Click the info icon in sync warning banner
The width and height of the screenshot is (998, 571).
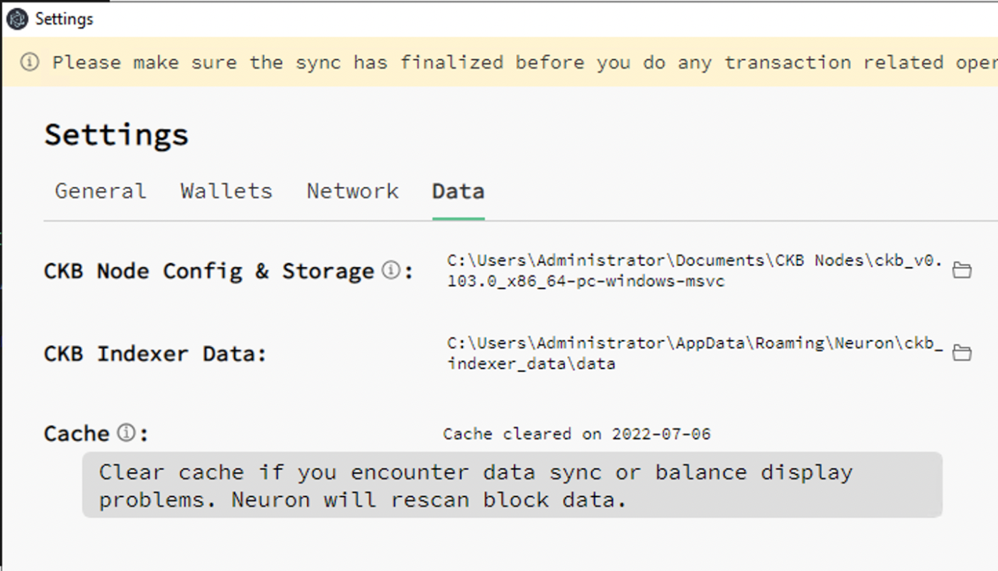pyautogui.click(x=29, y=62)
